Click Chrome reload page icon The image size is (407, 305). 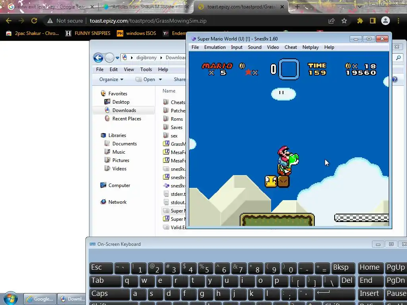34,21
